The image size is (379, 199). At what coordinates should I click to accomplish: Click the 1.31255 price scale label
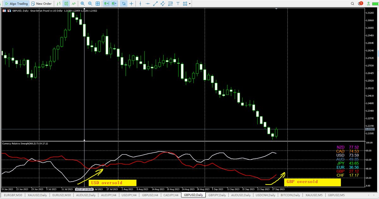[x=370, y=13]
